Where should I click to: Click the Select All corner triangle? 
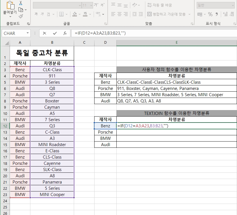pyautogui.click(x=7, y=43)
